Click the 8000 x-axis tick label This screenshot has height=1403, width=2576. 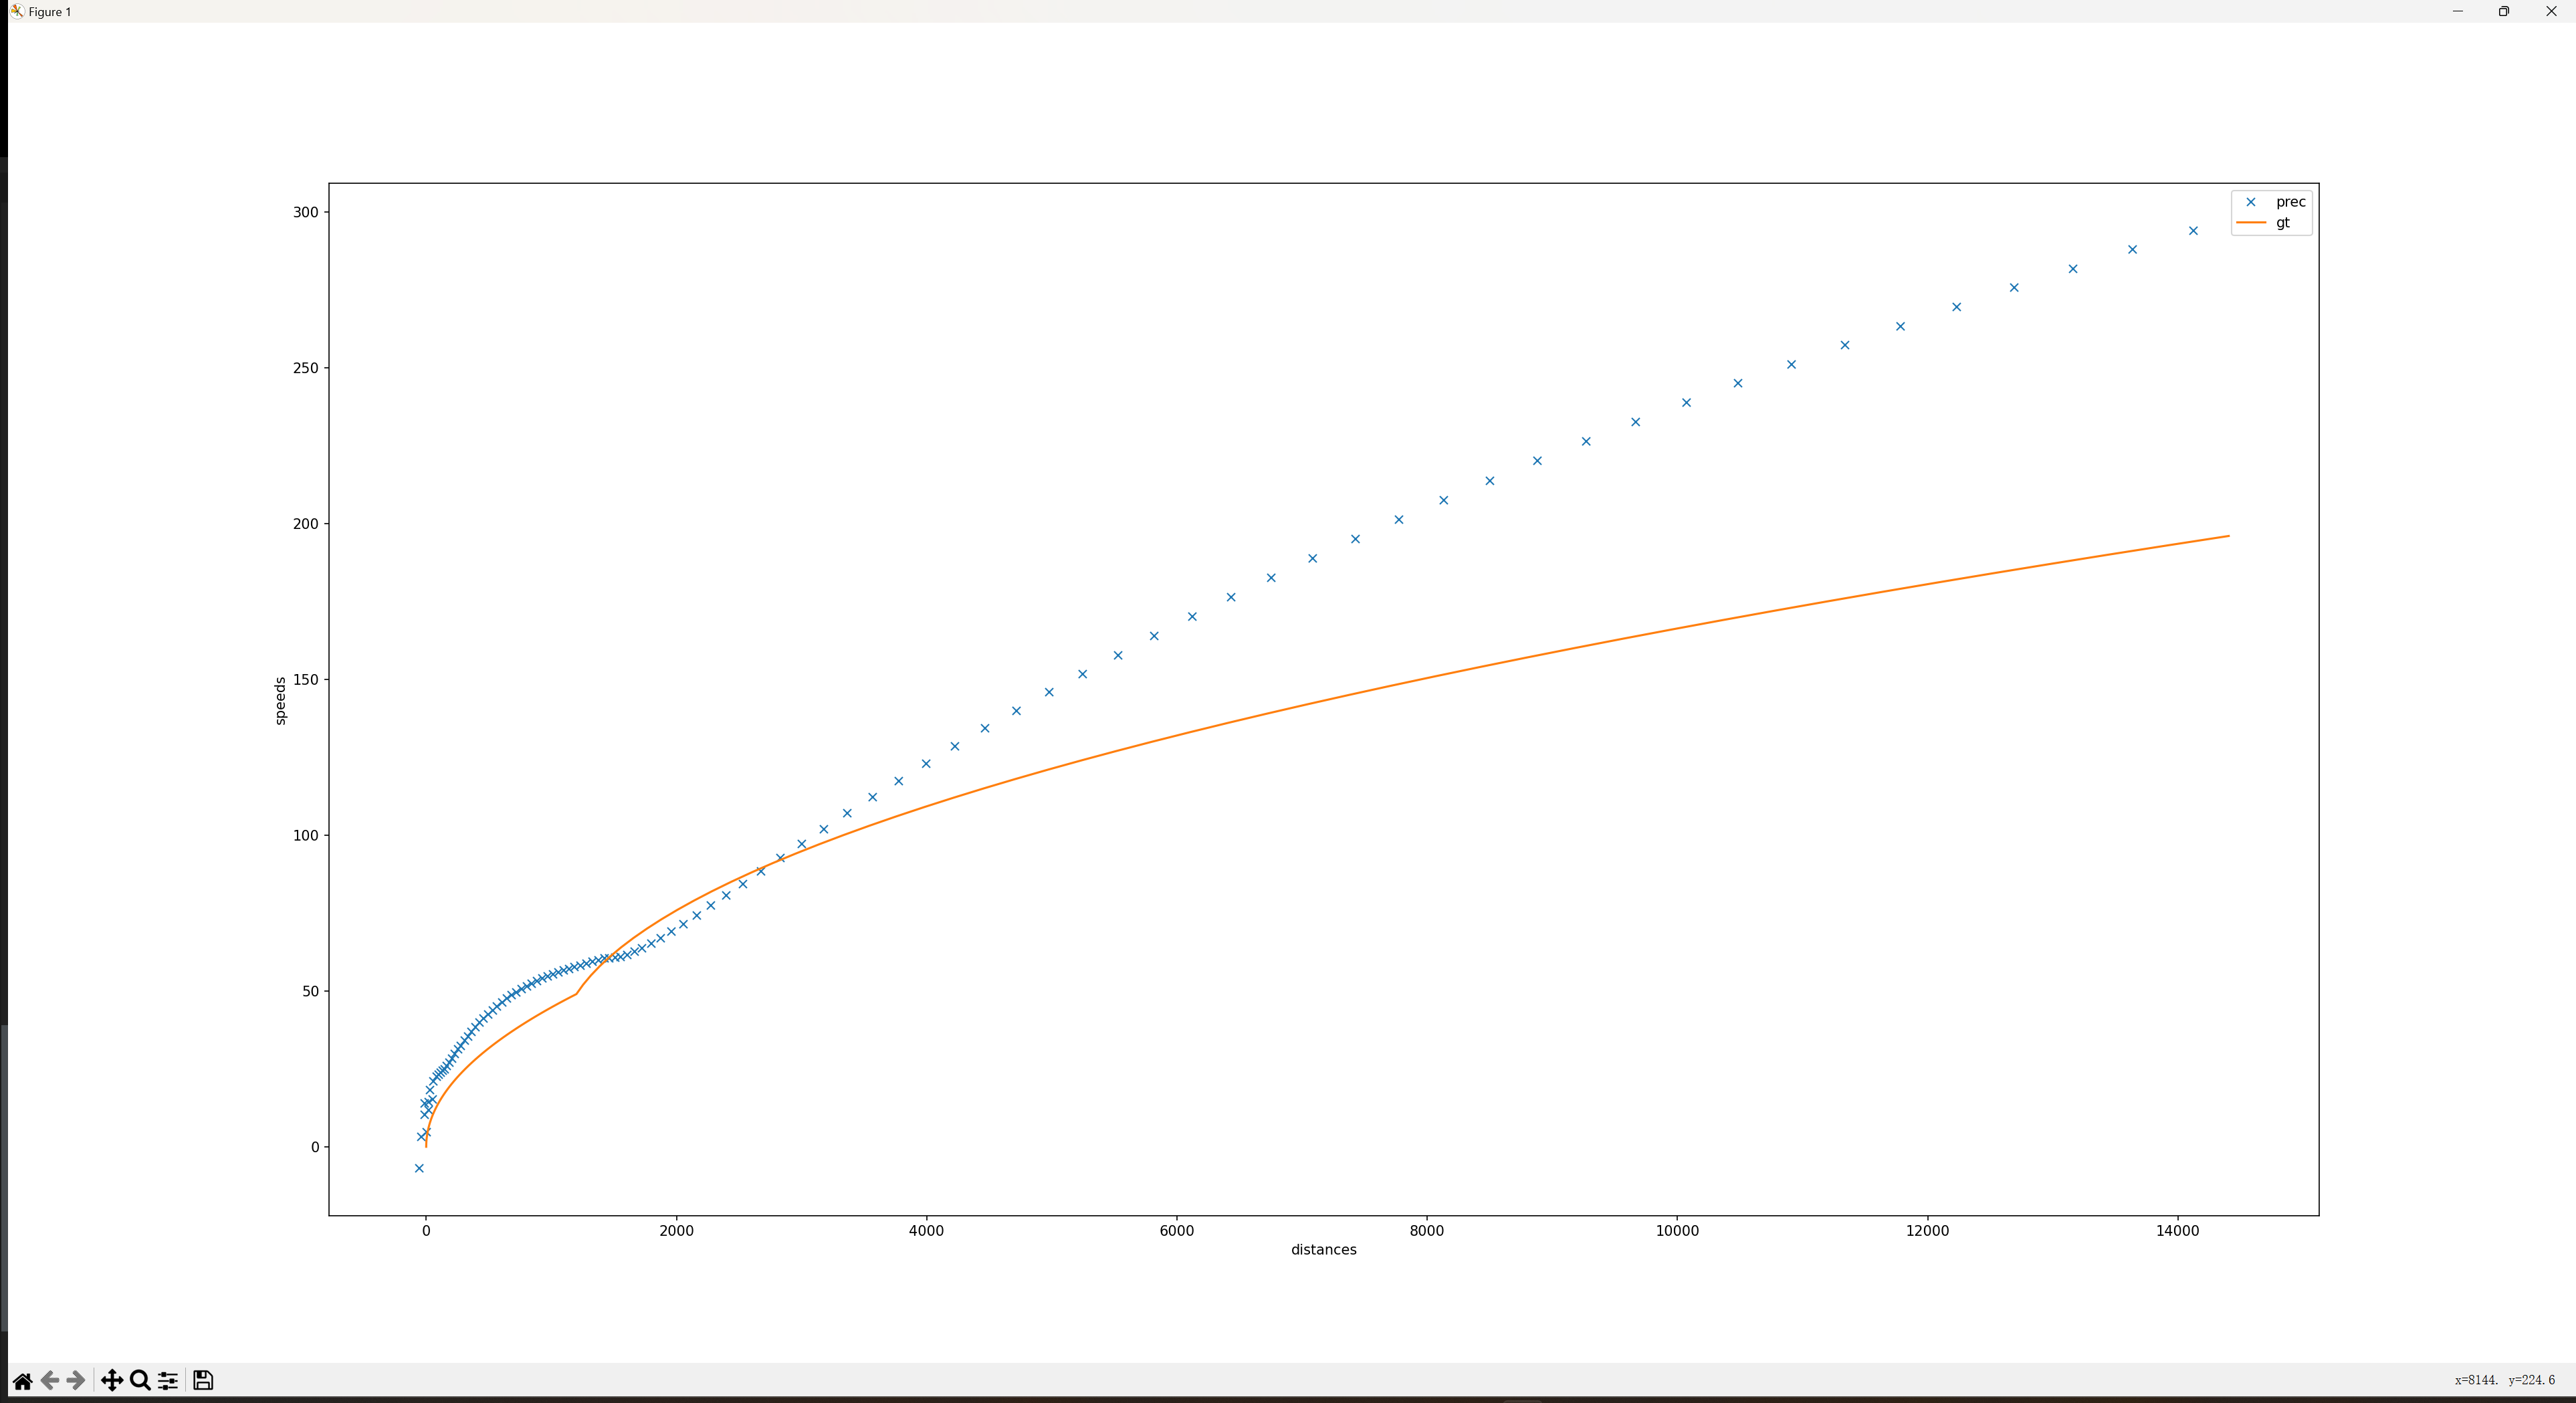1426,1231
